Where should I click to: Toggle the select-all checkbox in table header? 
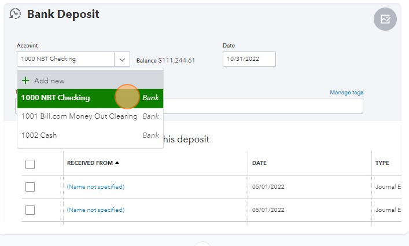[x=30, y=164]
